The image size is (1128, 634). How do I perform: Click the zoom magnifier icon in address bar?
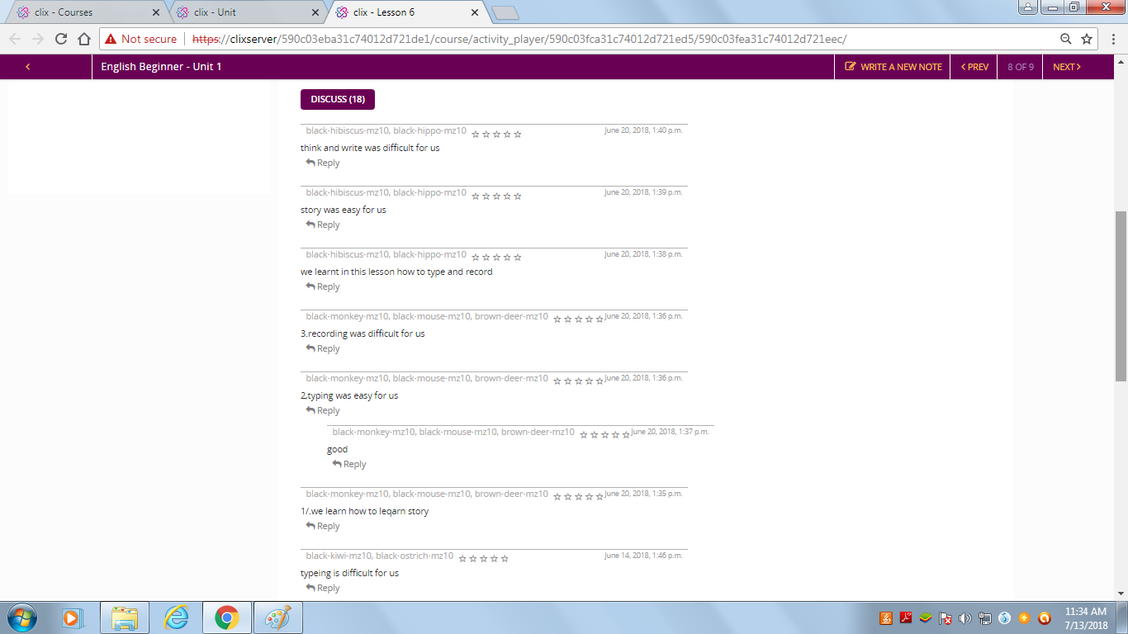[1066, 39]
